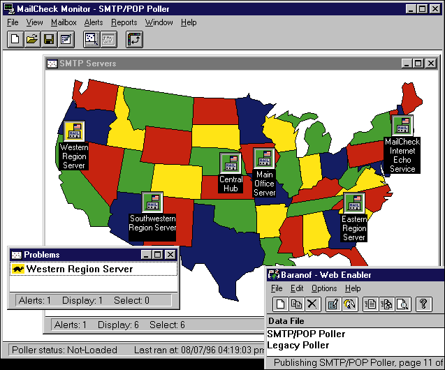Open the Window menu
445x370 pixels.
click(159, 22)
